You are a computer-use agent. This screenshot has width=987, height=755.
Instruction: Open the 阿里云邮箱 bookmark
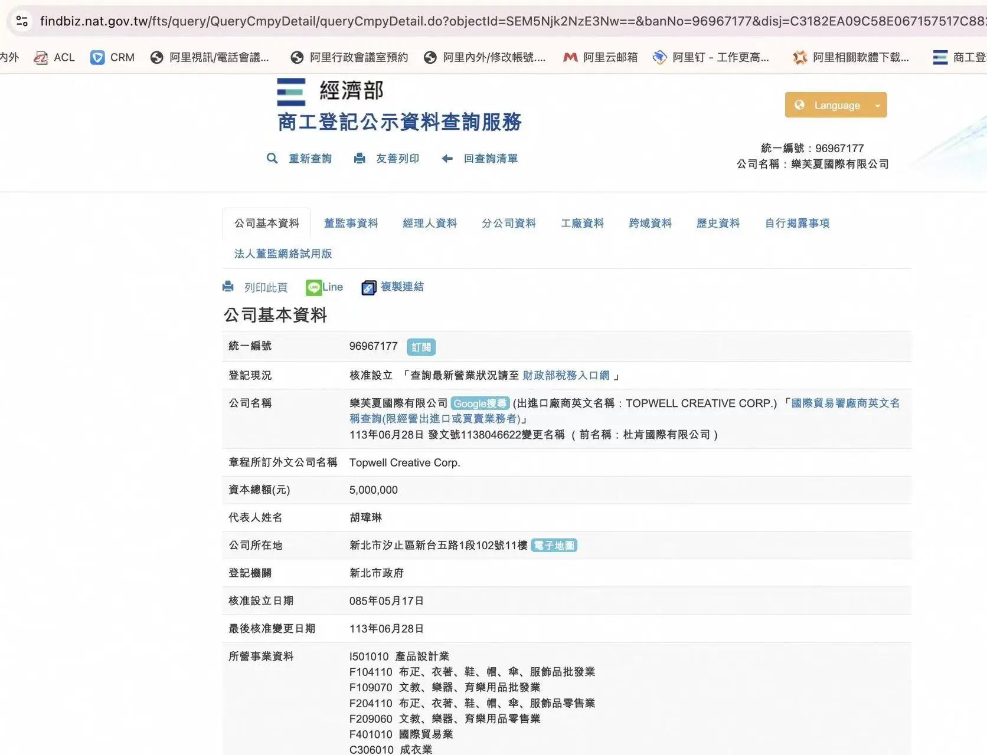[600, 57]
